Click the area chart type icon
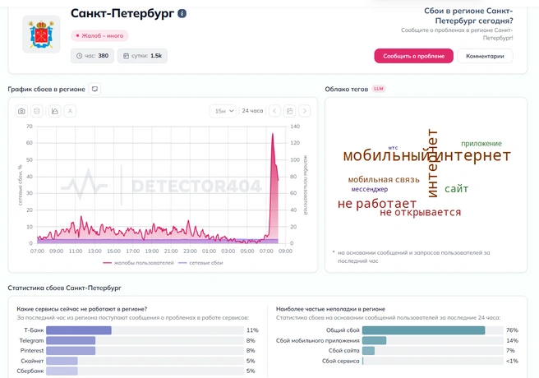This screenshot has width=539, height=378. [55, 111]
